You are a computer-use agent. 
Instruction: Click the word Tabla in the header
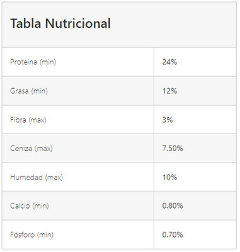(26, 23)
